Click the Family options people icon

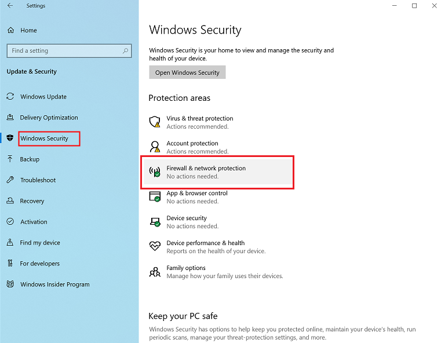pyautogui.click(x=155, y=271)
